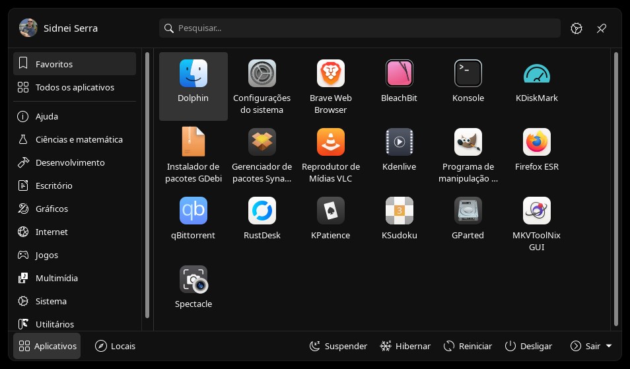Open KPatience card game
630x369 pixels.
coord(331,224)
